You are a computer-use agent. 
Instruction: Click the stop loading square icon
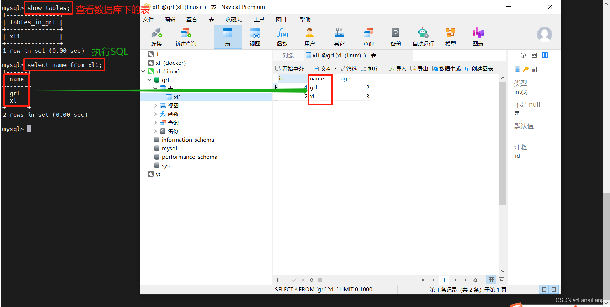tap(320, 280)
